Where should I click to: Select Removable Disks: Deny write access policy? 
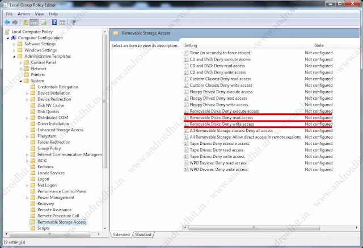(221, 123)
